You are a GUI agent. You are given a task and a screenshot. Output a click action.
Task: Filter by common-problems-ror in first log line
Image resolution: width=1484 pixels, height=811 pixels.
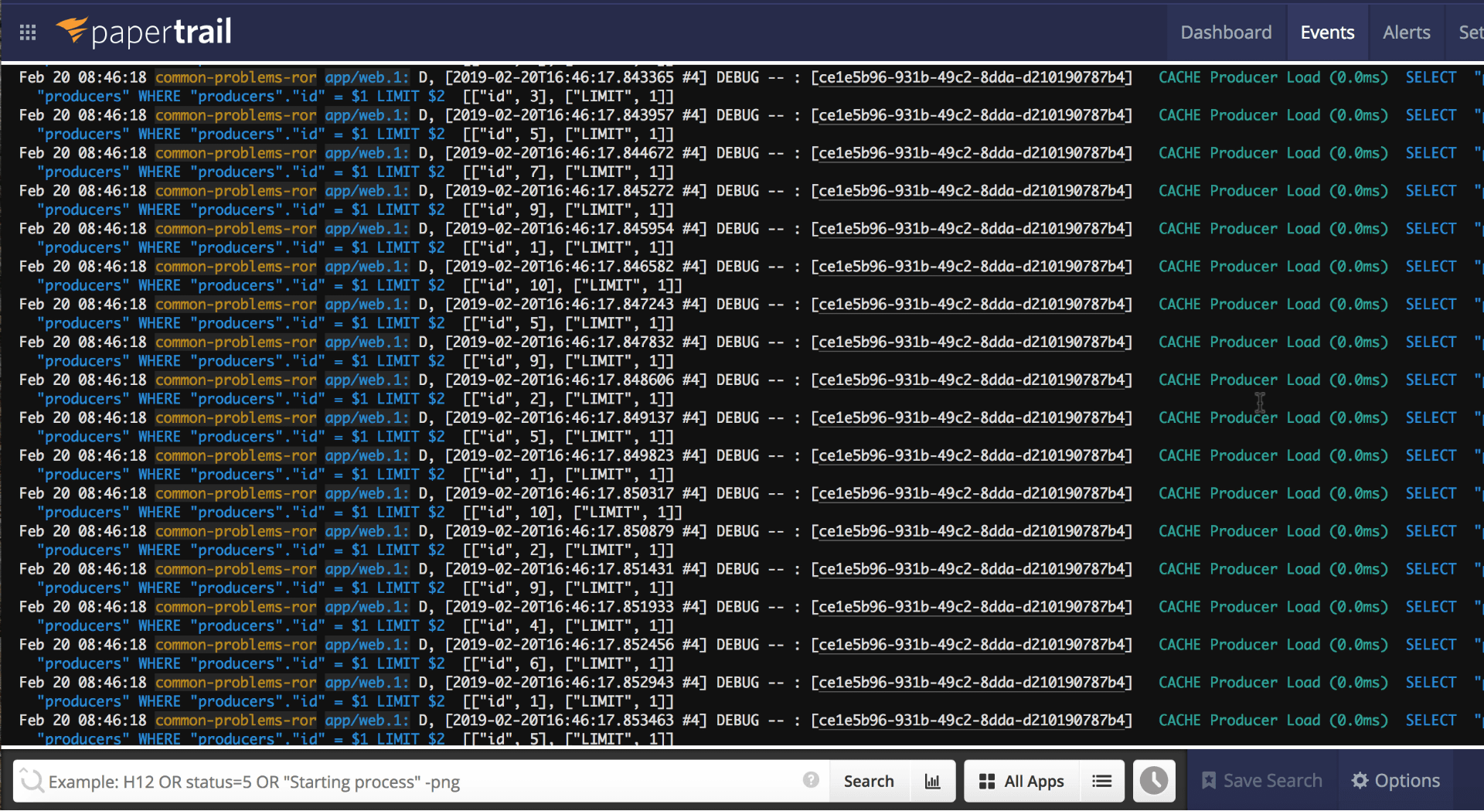coord(236,77)
